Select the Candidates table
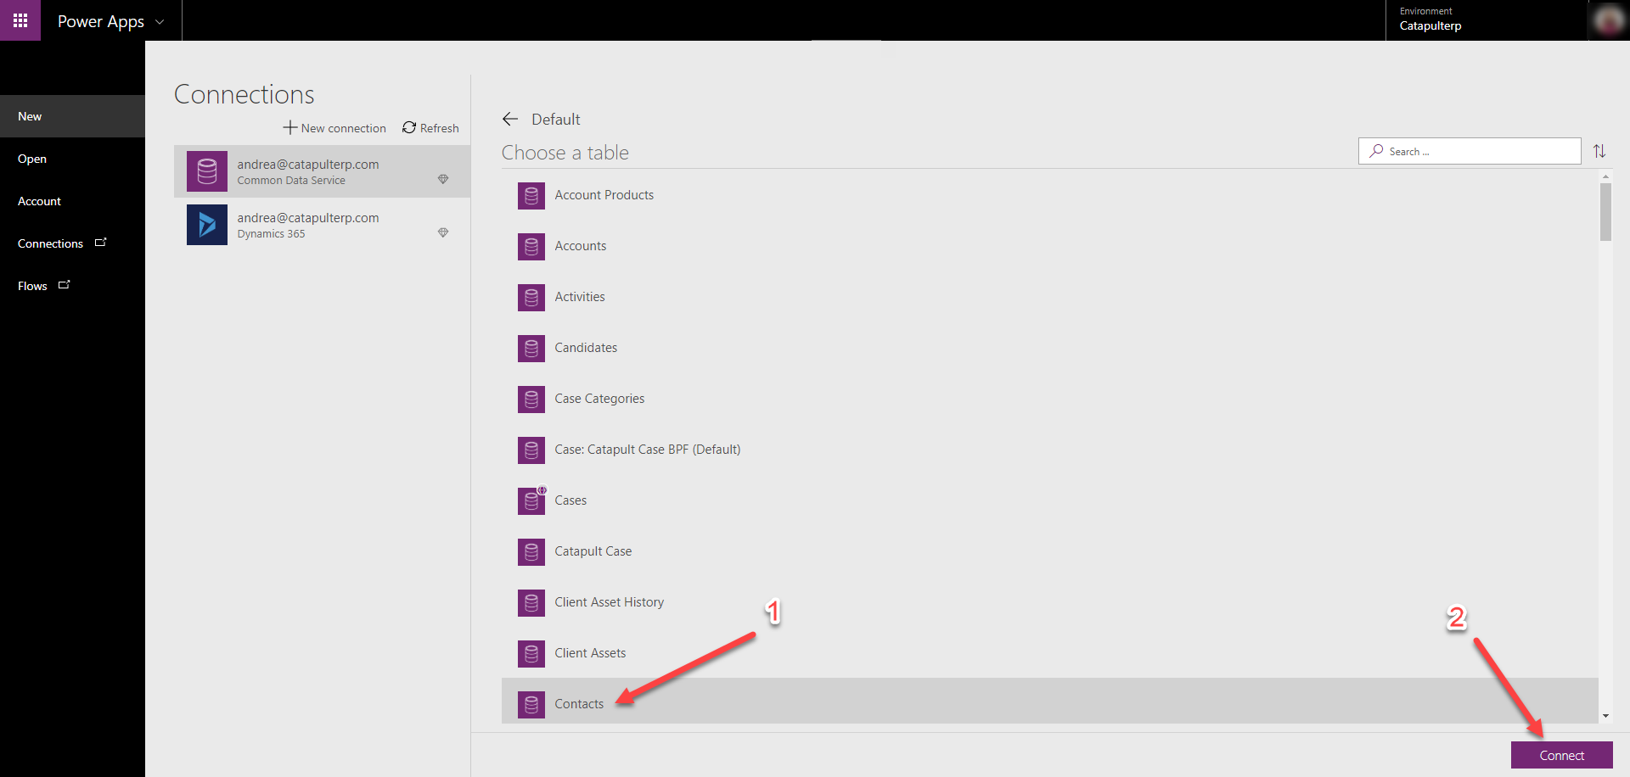 (1050, 348)
